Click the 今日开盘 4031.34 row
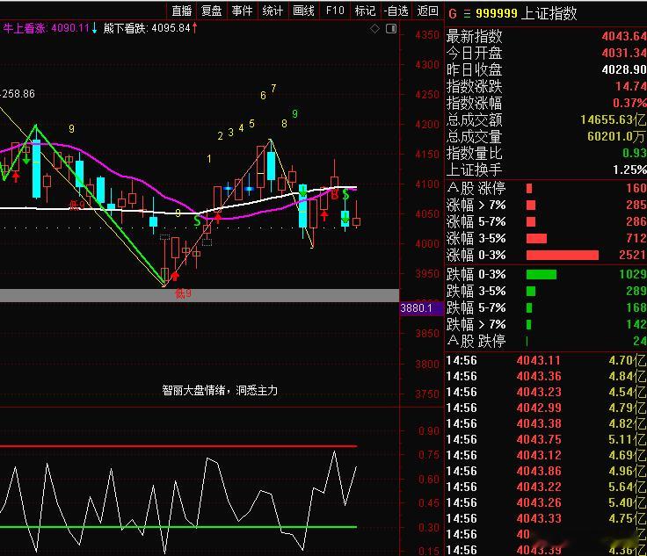 [546, 53]
